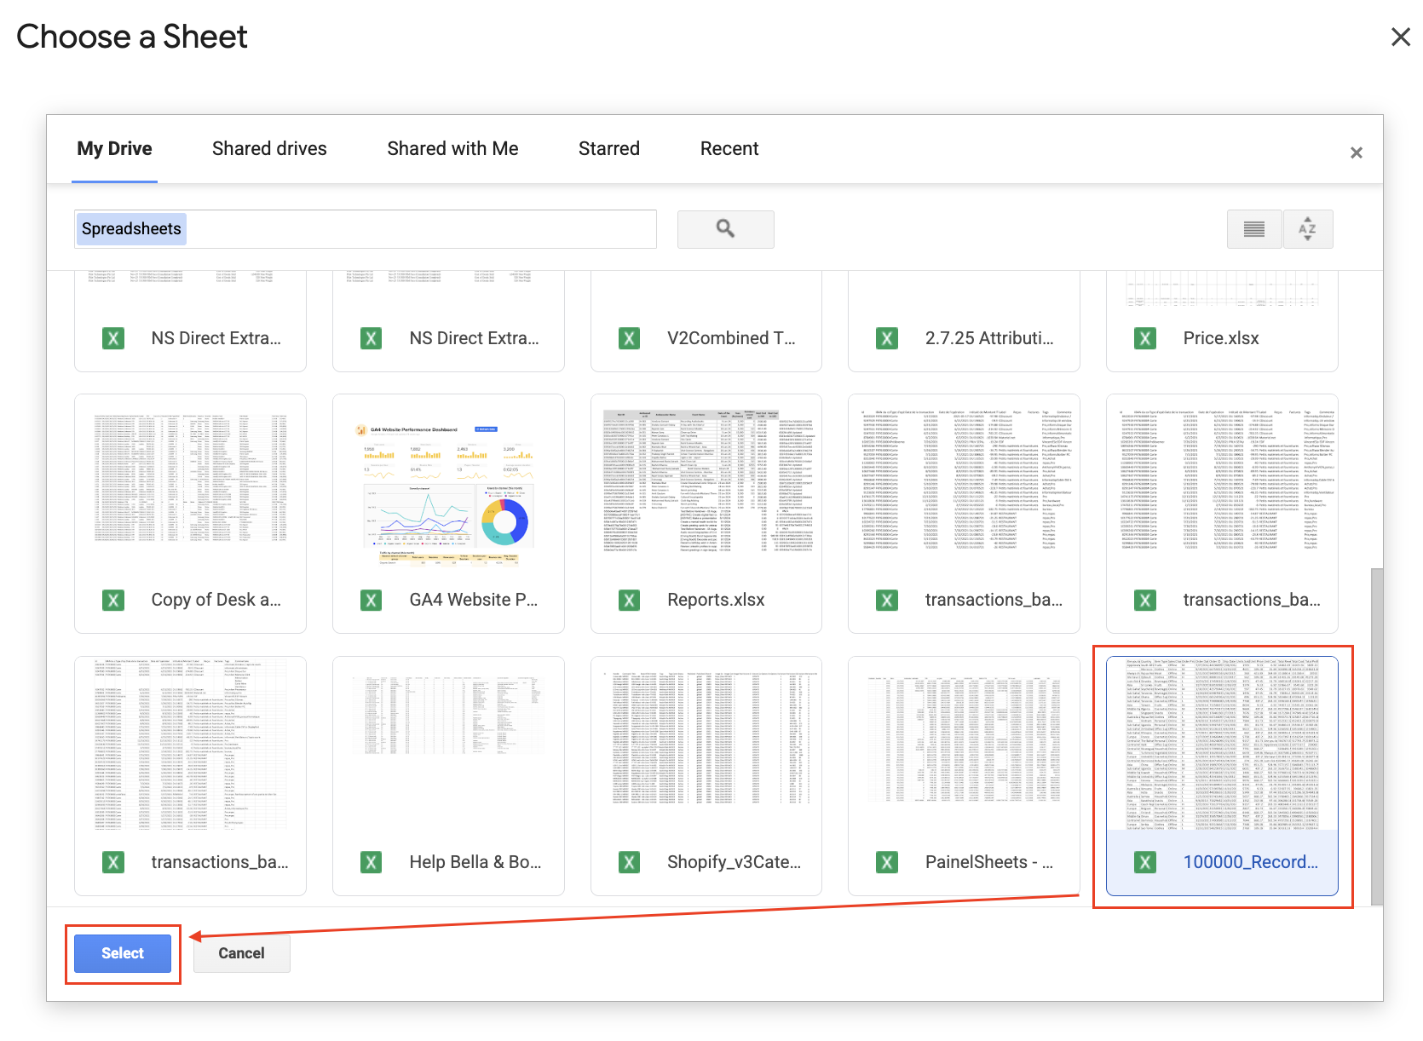View the Recent tab
Viewport: 1423px width, 1041px height.
[x=729, y=149]
